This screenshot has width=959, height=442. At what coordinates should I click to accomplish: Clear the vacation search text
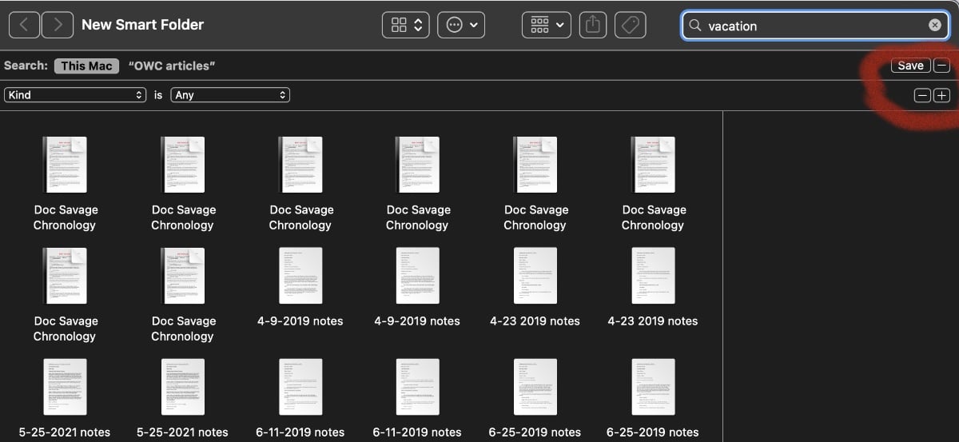pyautogui.click(x=934, y=26)
